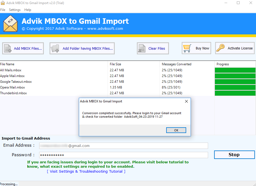256x186 pixels.
Task: Click the conversion completed message text
Action: point(132,115)
